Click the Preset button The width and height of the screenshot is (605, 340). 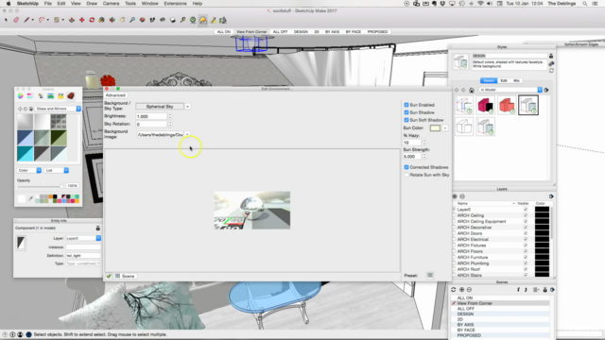coord(430,276)
